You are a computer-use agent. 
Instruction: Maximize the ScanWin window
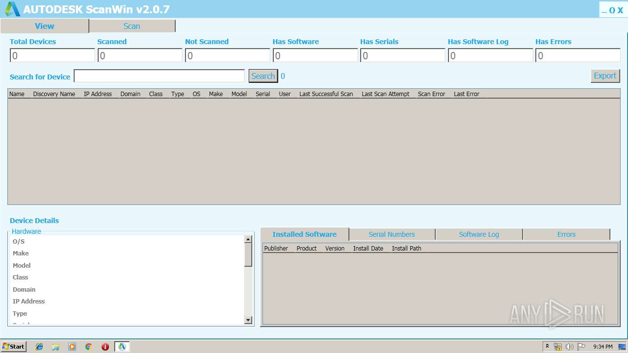(x=612, y=10)
